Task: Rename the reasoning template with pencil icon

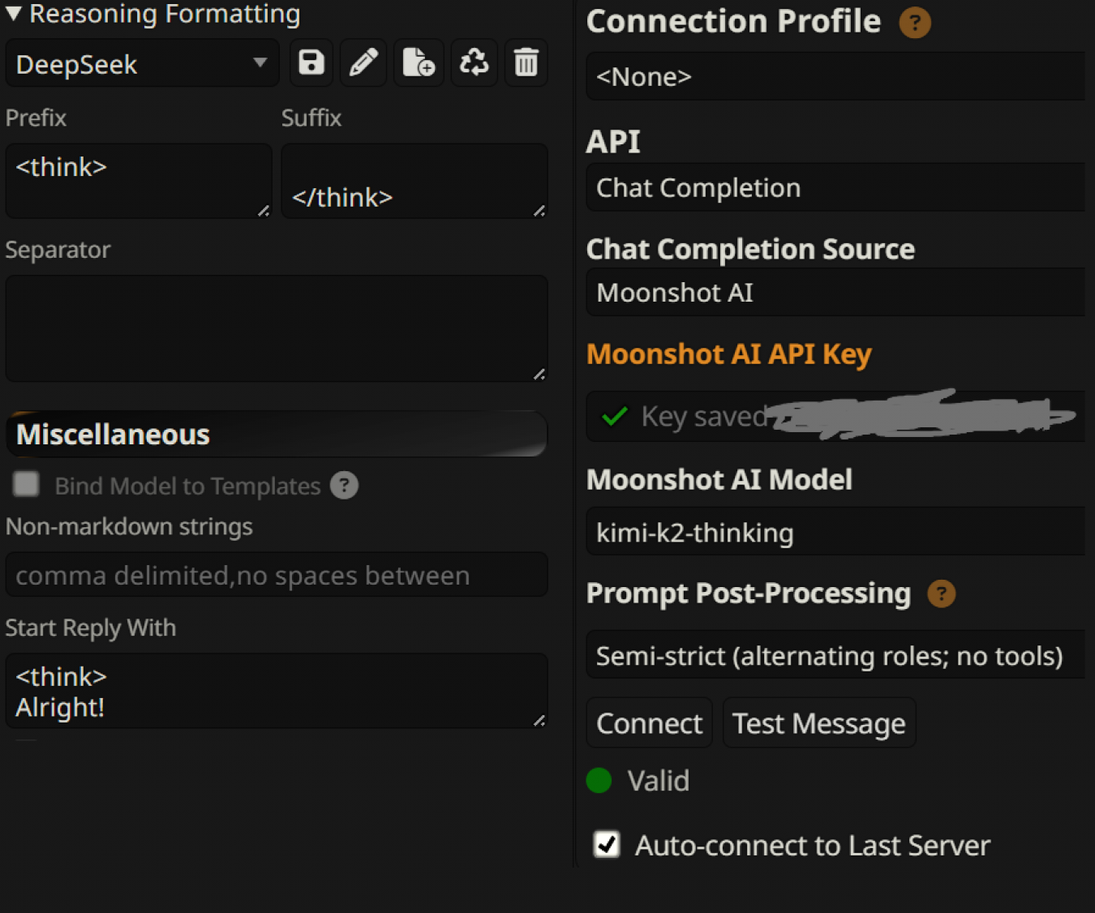Action: point(363,62)
